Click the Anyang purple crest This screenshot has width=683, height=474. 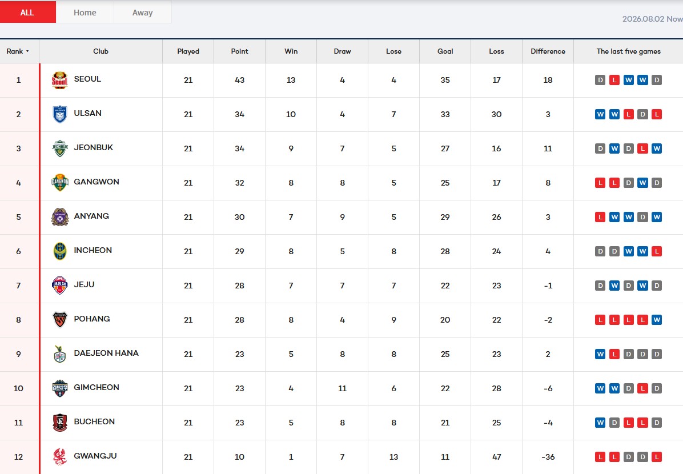click(59, 217)
